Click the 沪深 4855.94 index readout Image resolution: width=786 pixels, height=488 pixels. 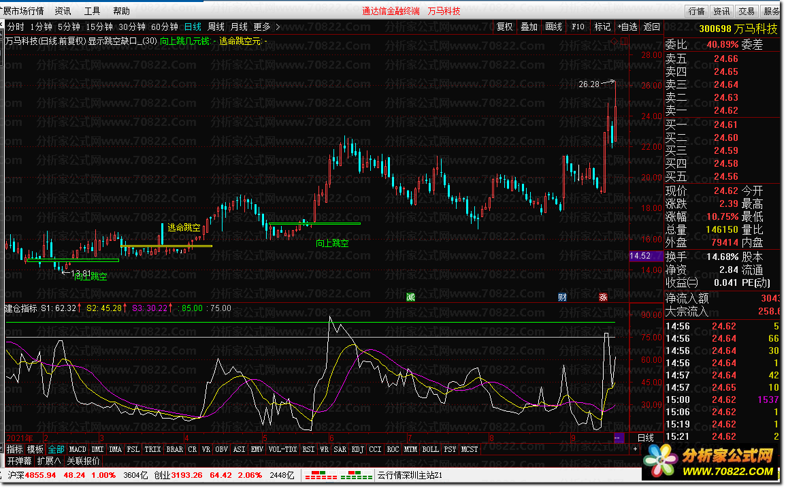[32, 475]
